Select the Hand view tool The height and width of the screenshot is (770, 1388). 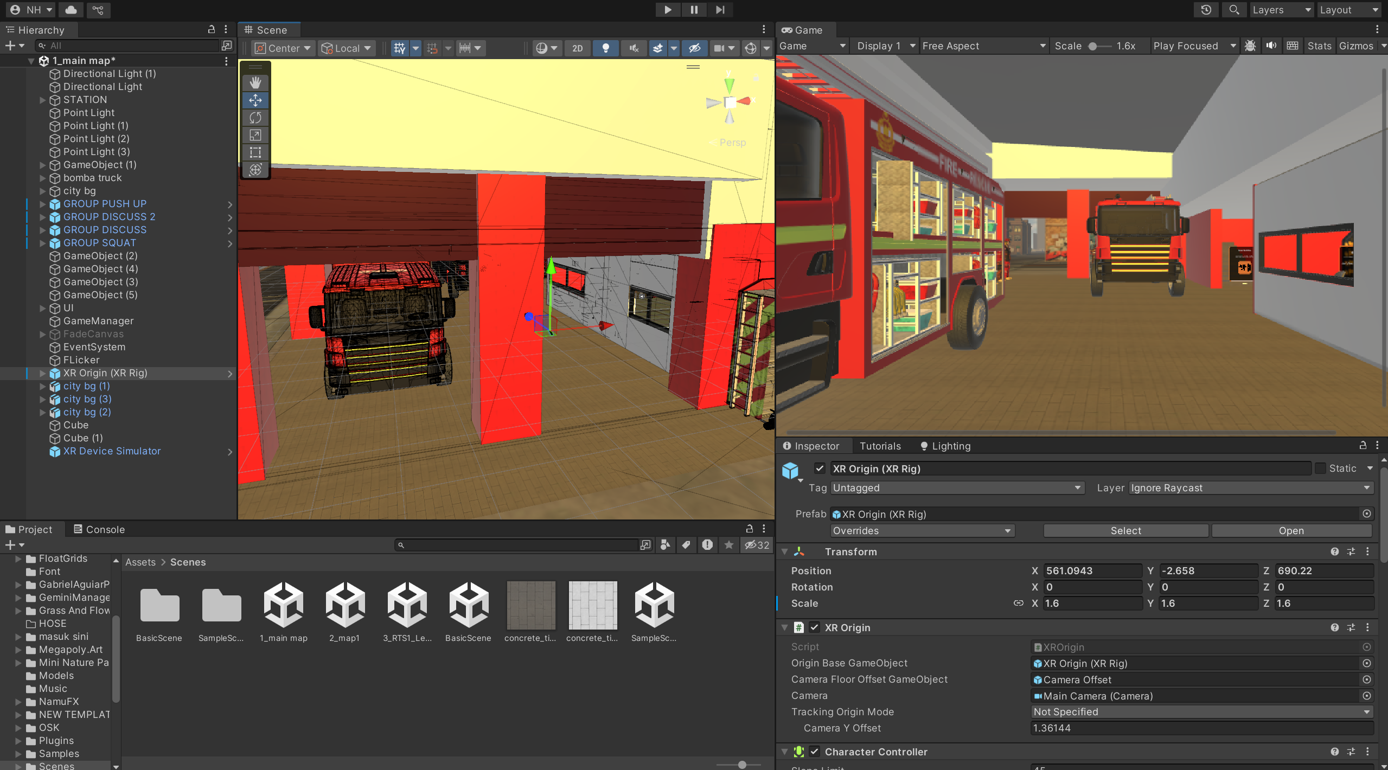click(x=255, y=82)
